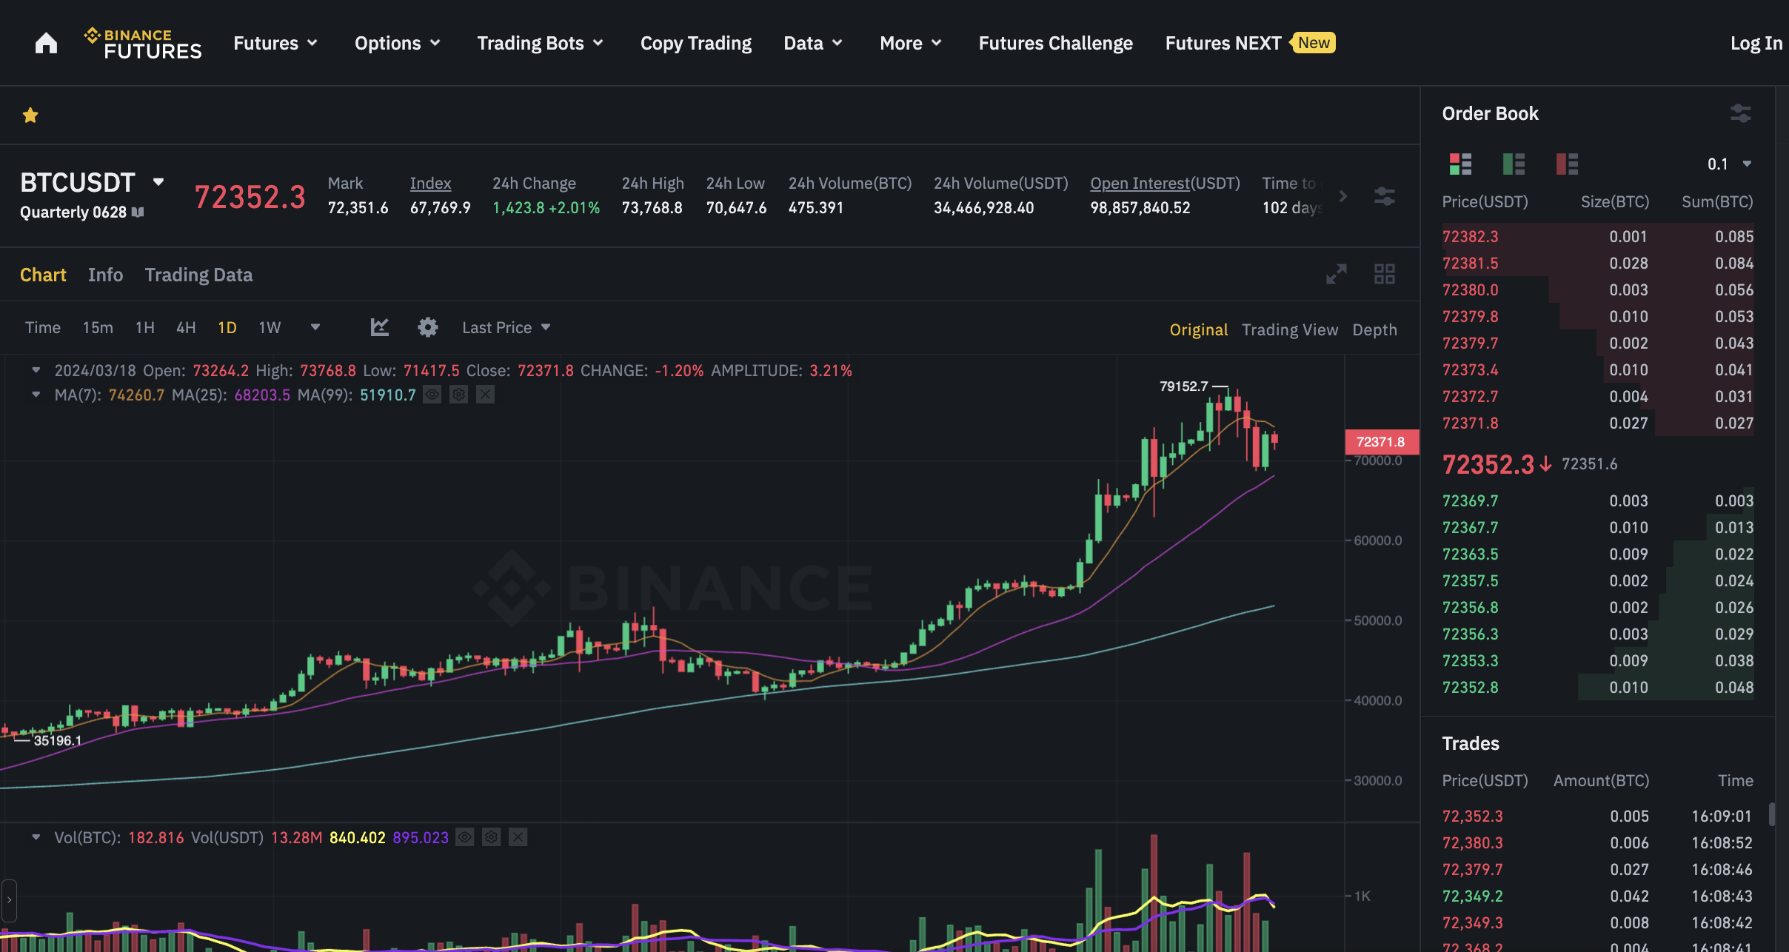Switch chart to Trading View
This screenshot has height=952, width=1789.
tap(1290, 329)
